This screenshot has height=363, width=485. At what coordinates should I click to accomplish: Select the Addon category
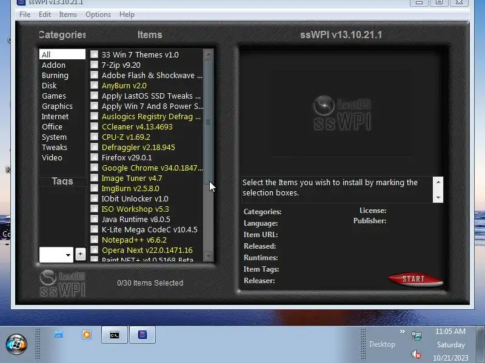62,65
